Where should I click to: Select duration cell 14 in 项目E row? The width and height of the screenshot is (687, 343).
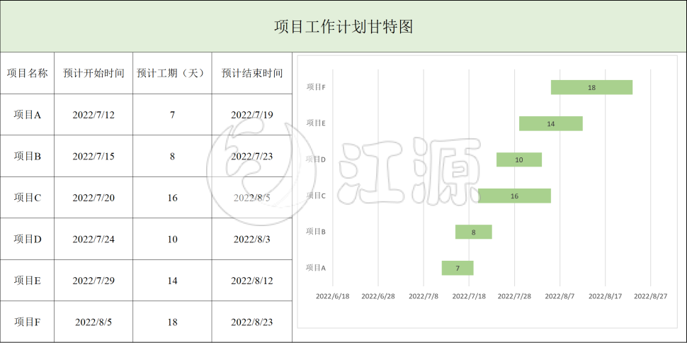point(172,281)
